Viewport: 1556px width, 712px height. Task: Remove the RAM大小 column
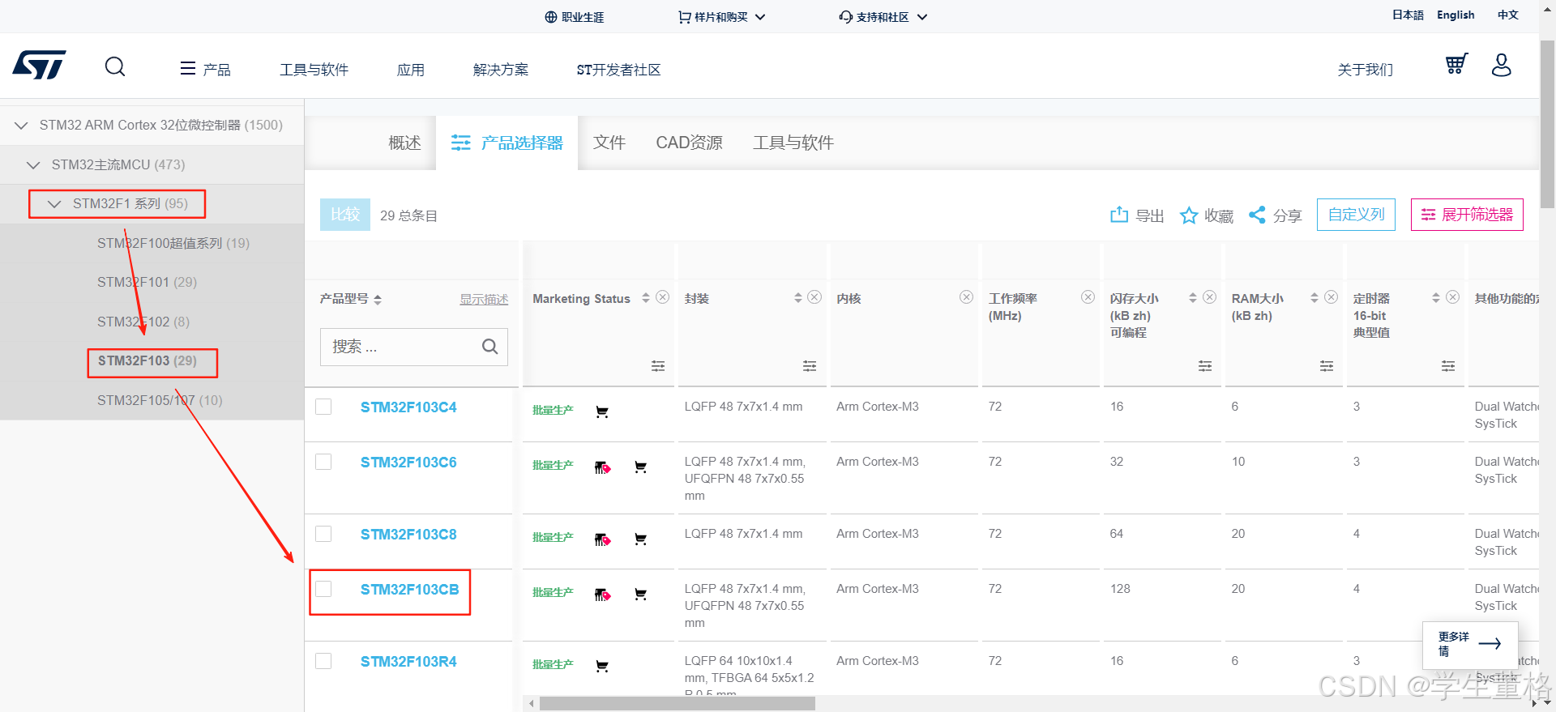click(x=1332, y=297)
